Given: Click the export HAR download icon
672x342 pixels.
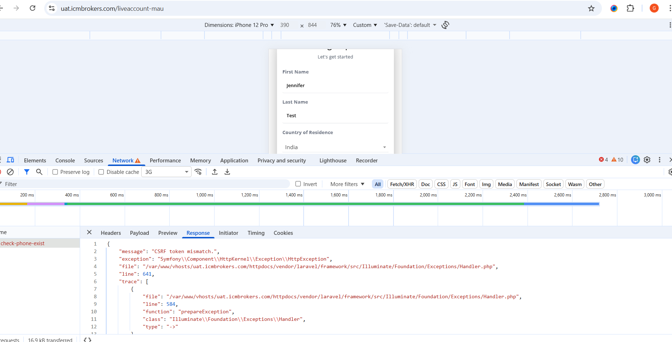Looking at the screenshot, I should (227, 172).
